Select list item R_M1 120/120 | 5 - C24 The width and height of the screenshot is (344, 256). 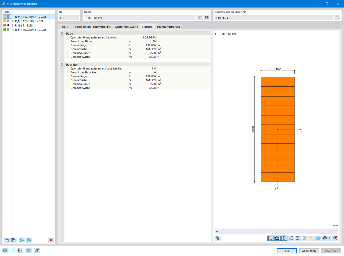(29, 21)
